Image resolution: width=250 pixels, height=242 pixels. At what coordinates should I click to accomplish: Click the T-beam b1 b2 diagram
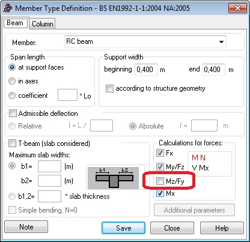(x=114, y=178)
